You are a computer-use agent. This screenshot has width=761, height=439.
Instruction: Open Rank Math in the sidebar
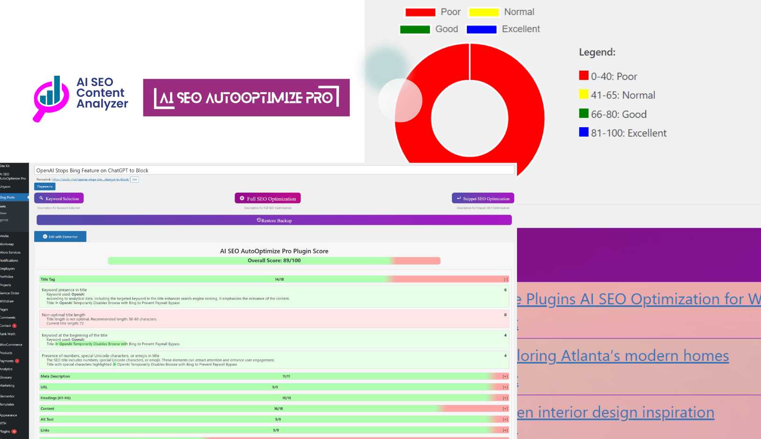tap(7, 334)
